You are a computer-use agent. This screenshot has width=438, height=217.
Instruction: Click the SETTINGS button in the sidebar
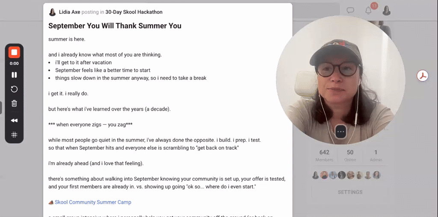(350, 192)
